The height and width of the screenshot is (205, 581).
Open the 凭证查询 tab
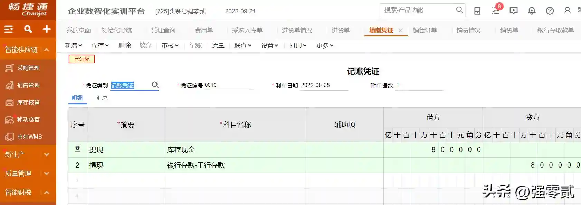(163, 30)
